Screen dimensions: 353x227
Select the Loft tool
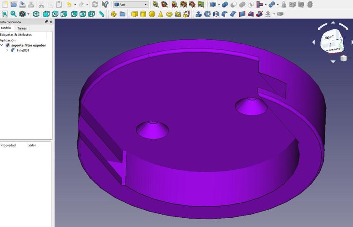(x=251, y=14)
